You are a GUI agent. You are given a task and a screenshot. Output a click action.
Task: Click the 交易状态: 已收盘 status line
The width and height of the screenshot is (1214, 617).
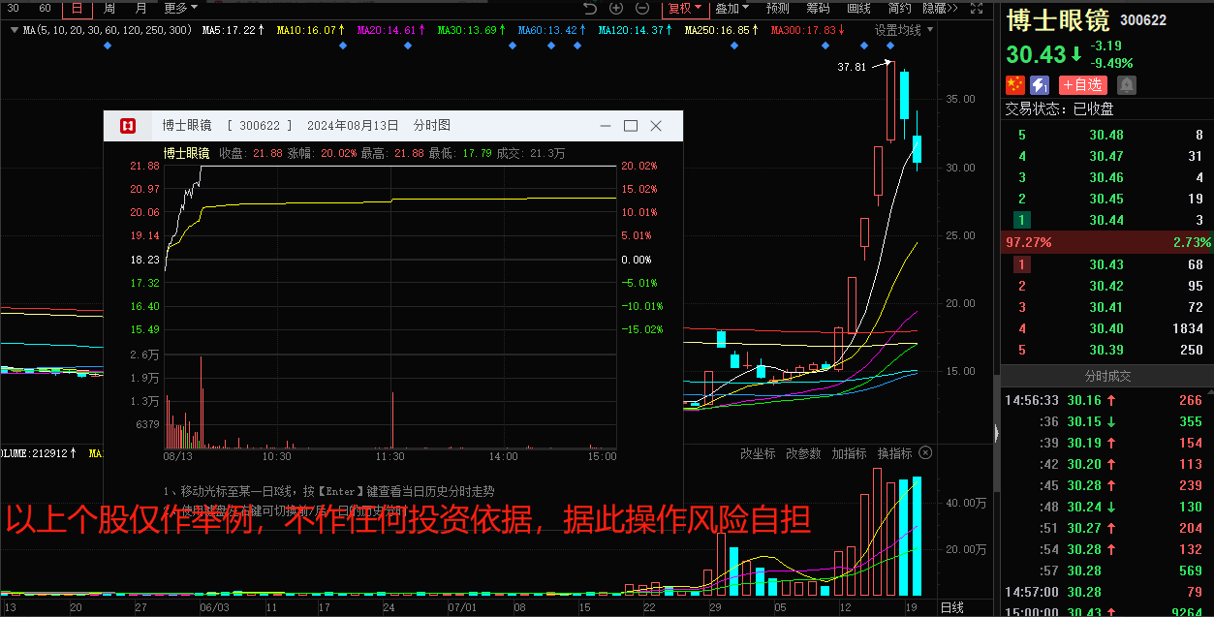tap(1059, 108)
